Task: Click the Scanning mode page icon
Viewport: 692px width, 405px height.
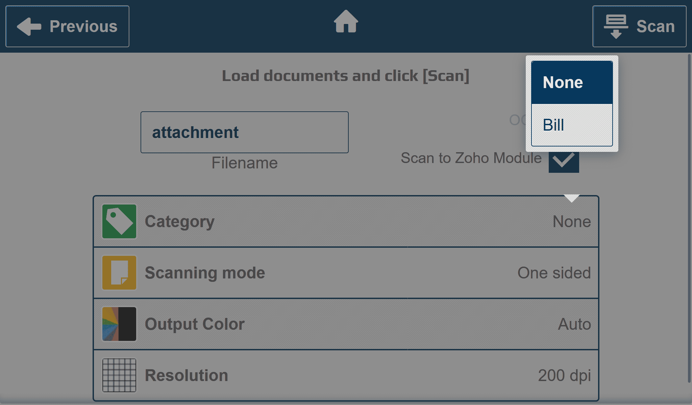Action: pyautogui.click(x=119, y=273)
